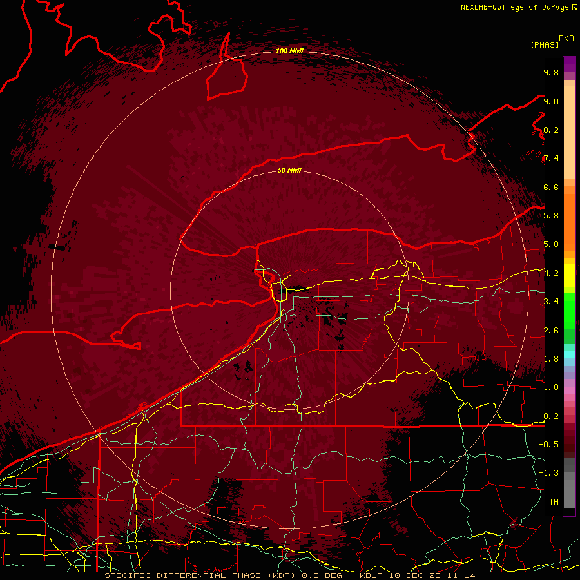
Task: Click the [PHAS] legend heading
Action: pyautogui.click(x=545, y=44)
